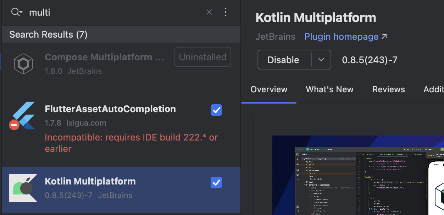Switch to the What's New tab

(330, 89)
